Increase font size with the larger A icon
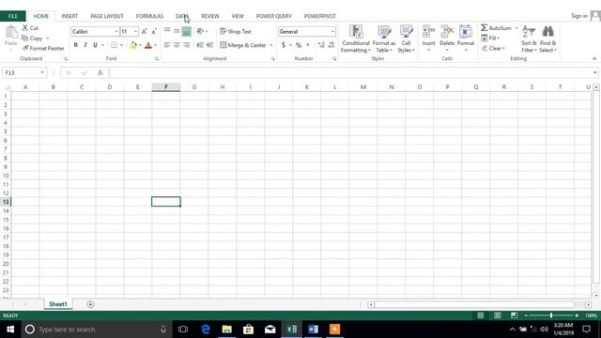 (144, 31)
